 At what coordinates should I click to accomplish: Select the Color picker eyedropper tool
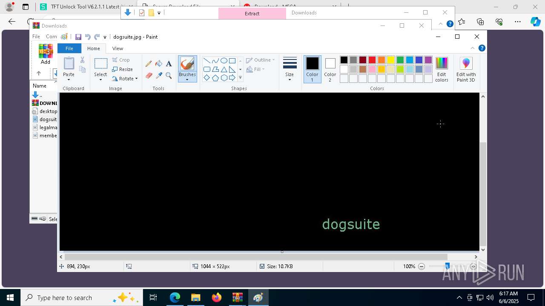tap(159, 76)
